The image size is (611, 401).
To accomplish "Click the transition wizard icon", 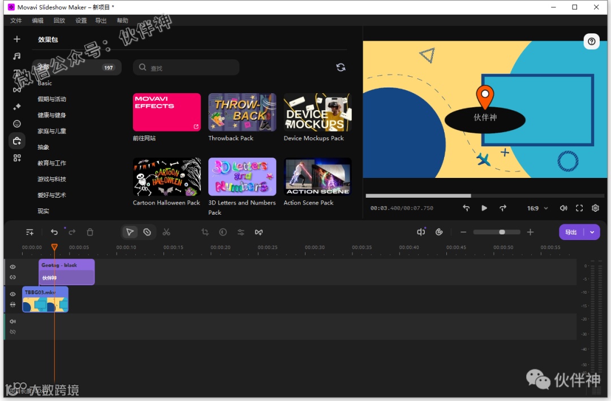I will pos(259,232).
